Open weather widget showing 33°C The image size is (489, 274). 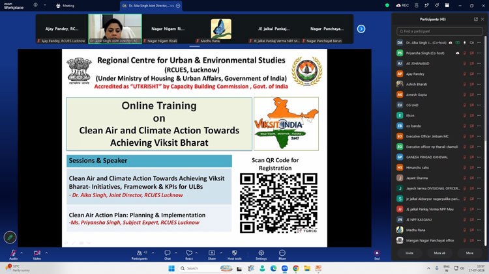[18, 268]
